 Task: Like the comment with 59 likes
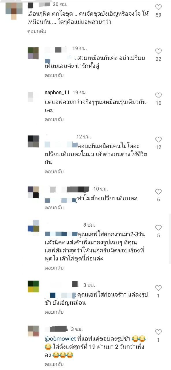[x=158, y=8]
